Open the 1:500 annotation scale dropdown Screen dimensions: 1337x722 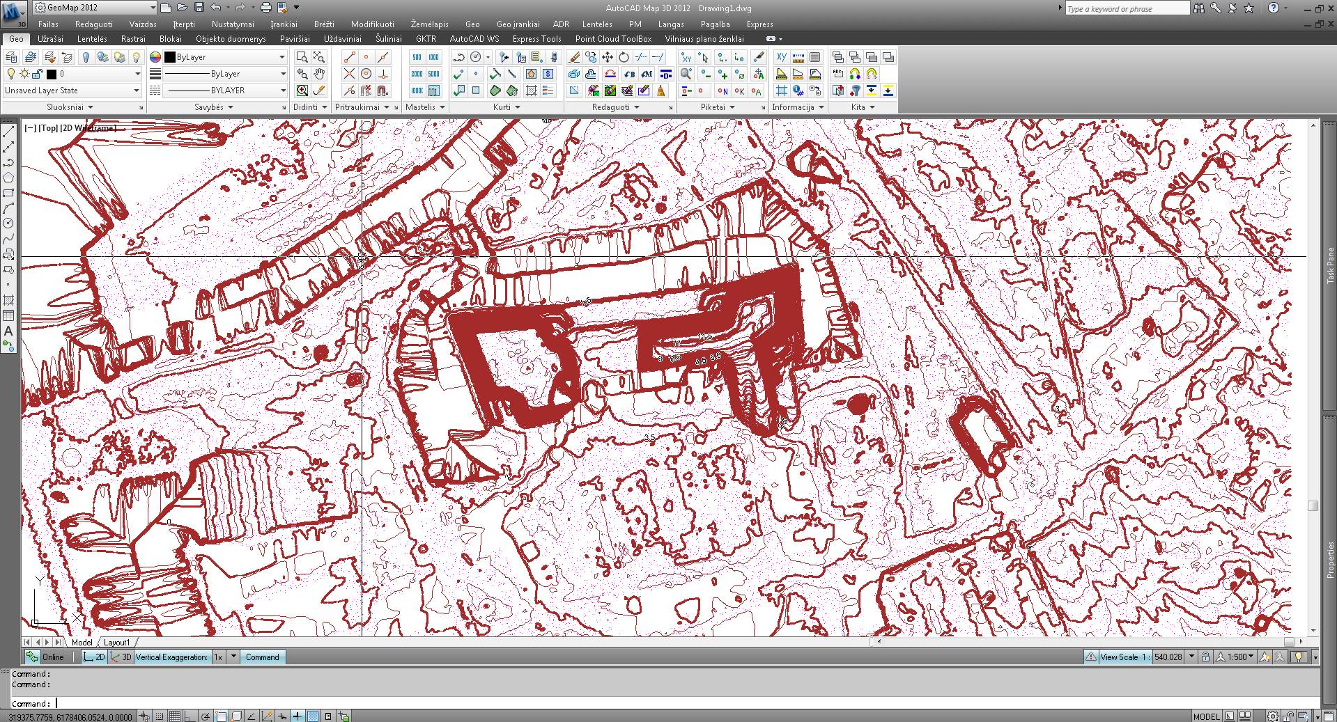tap(1240, 657)
